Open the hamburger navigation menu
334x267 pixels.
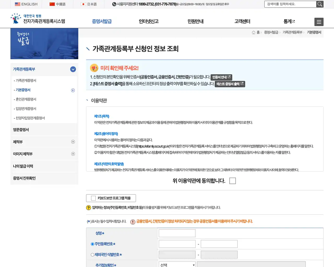coord(319,22)
